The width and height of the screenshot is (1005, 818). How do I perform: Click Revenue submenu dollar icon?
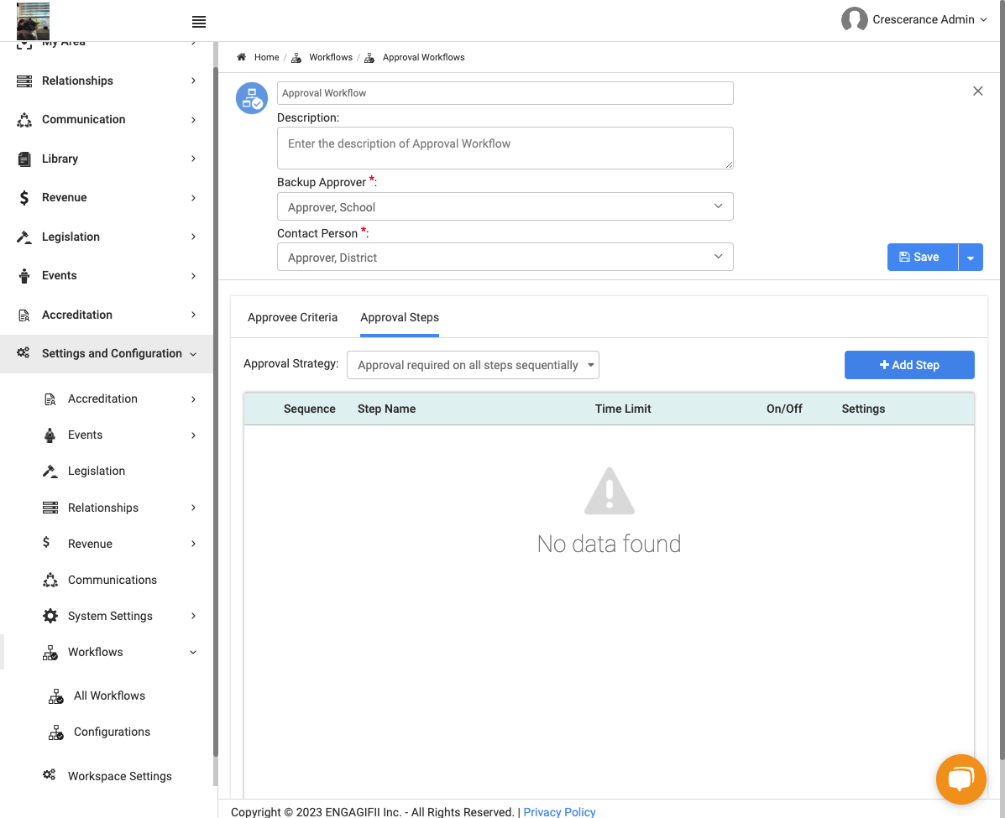(46, 543)
